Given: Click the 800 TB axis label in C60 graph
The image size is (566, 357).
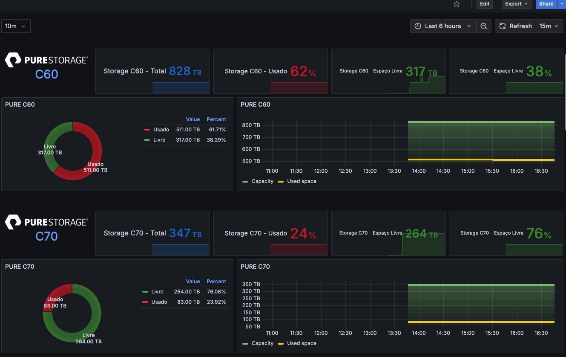Looking at the screenshot, I should click(x=251, y=125).
